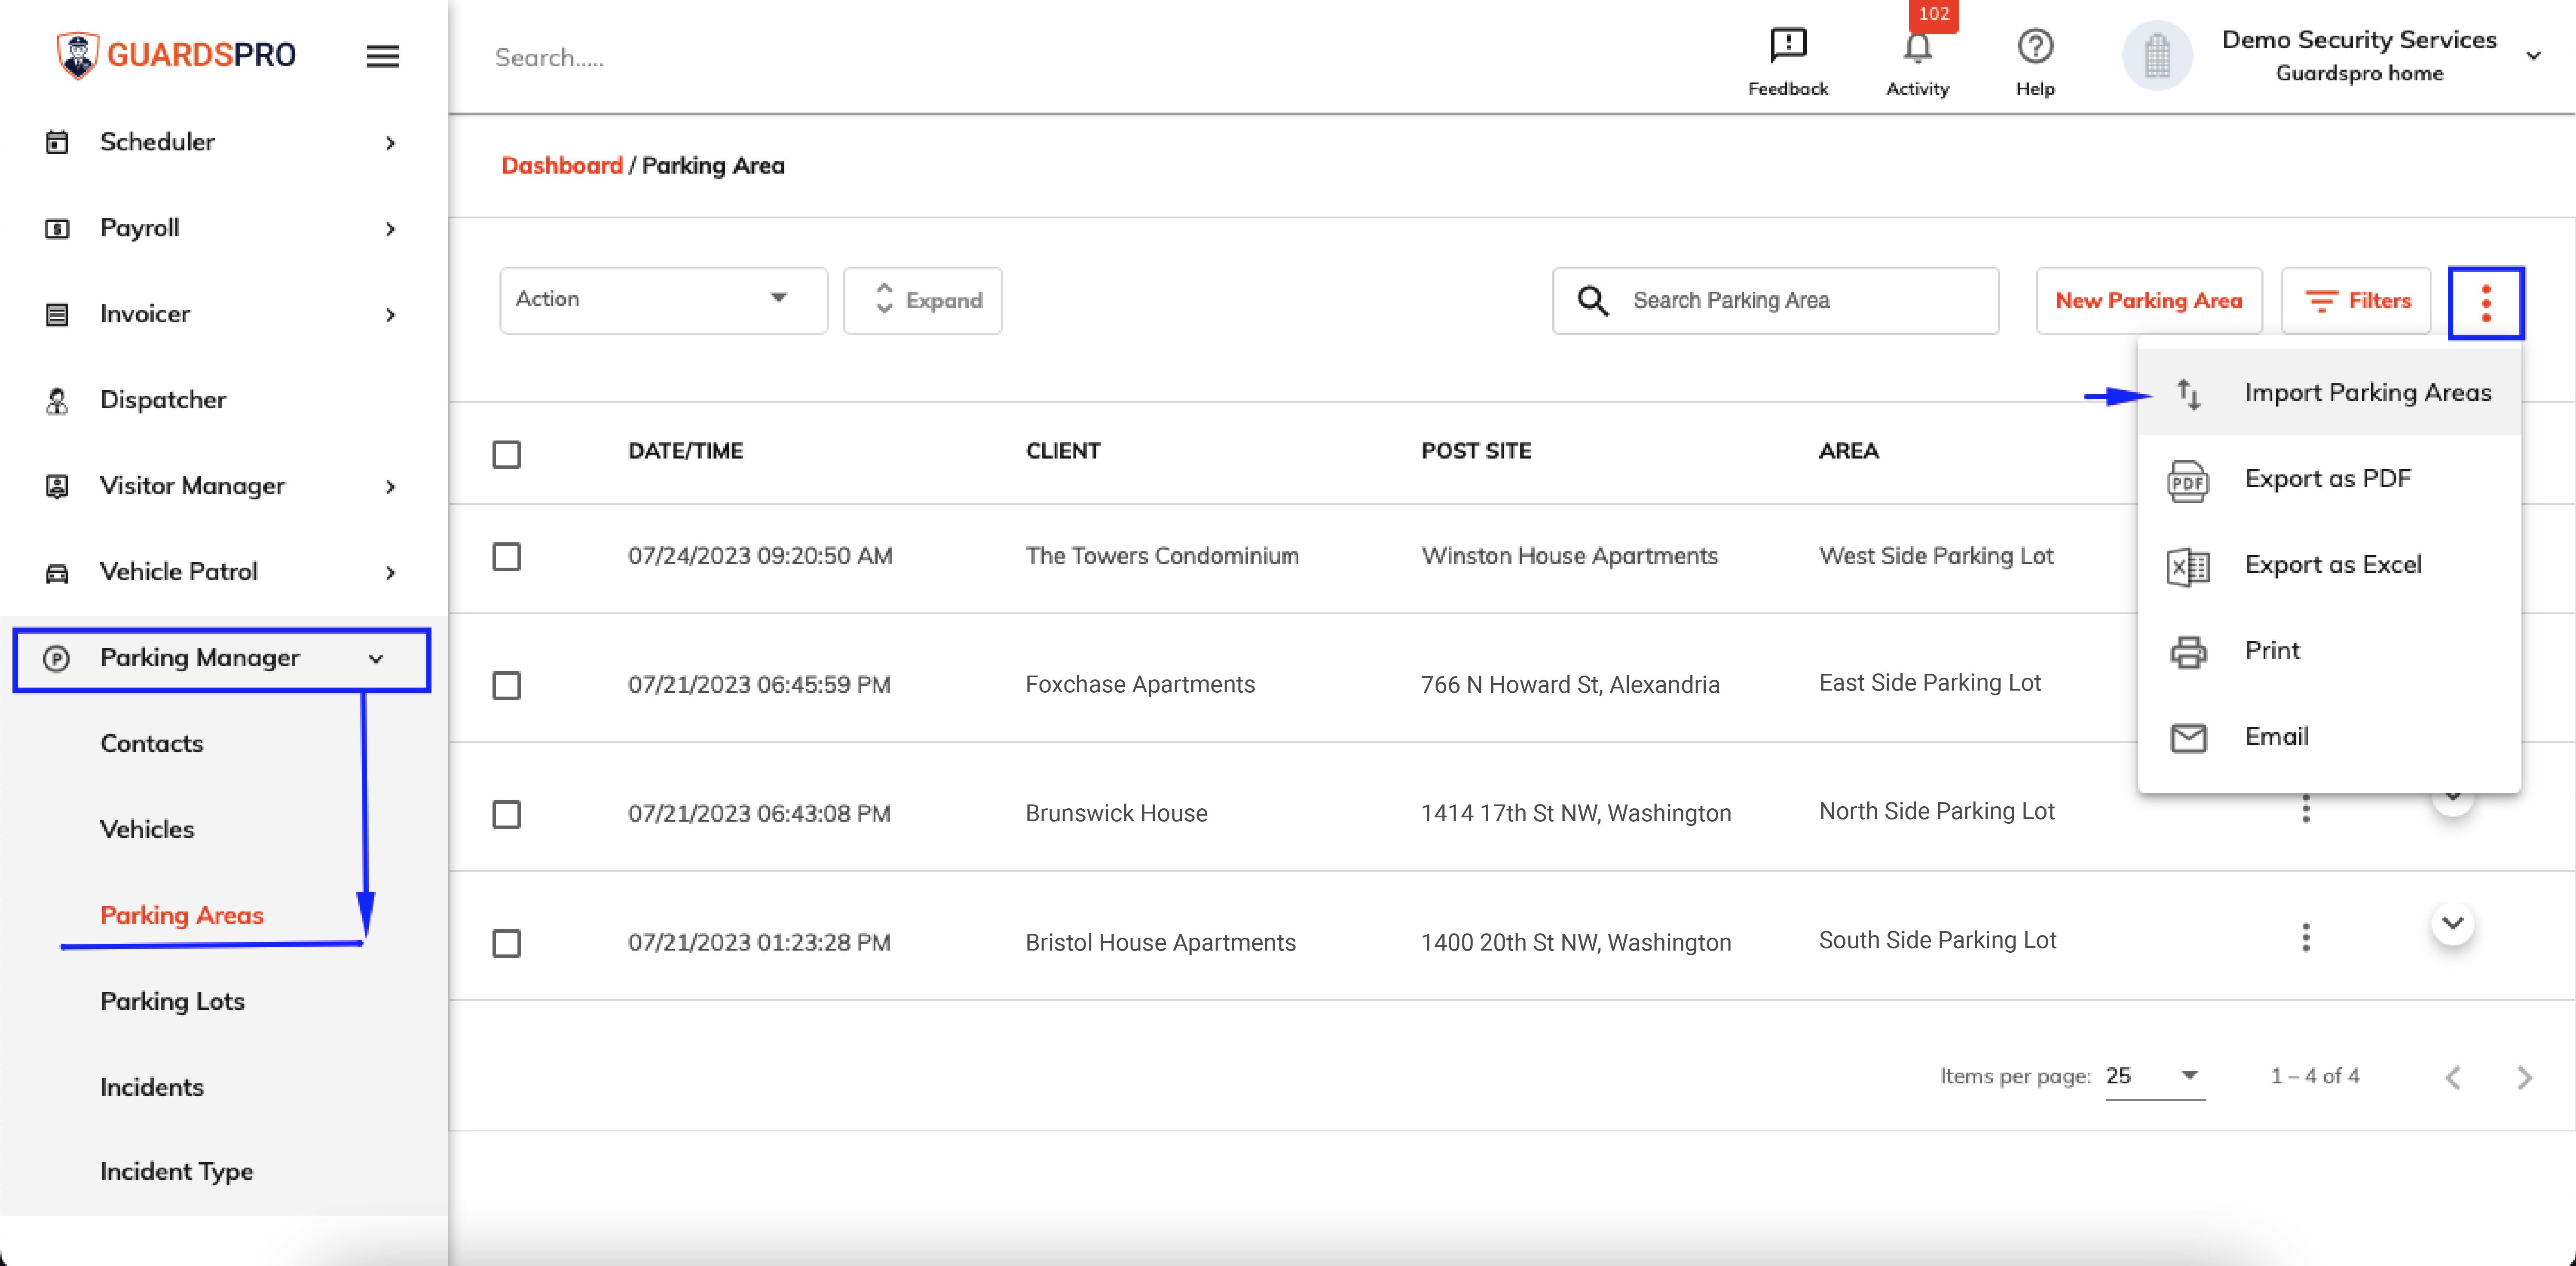Viewport: 2576px width, 1266px height.
Task: Expand the Payroll submenu chevron
Action: [390, 229]
